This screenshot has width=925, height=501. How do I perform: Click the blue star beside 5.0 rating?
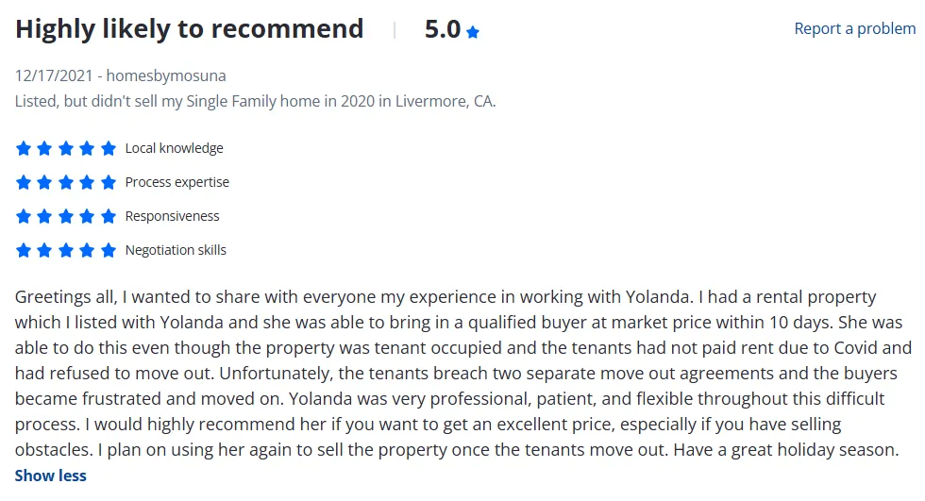coord(473,32)
